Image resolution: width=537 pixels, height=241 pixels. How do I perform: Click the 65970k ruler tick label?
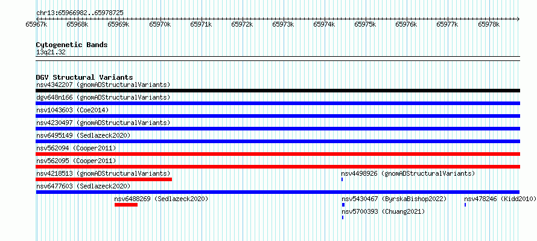pyautogui.click(x=160, y=24)
